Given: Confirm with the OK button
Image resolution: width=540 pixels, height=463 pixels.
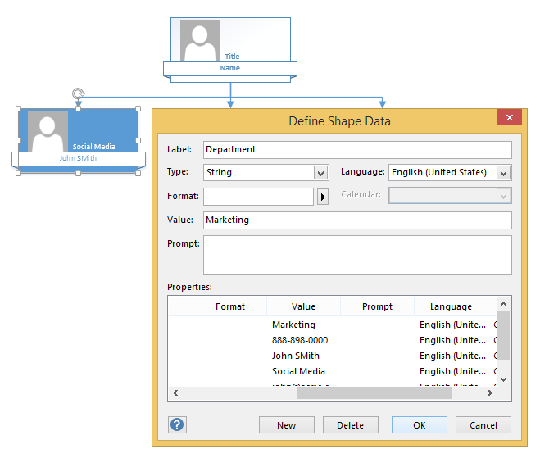Looking at the screenshot, I should [x=419, y=425].
